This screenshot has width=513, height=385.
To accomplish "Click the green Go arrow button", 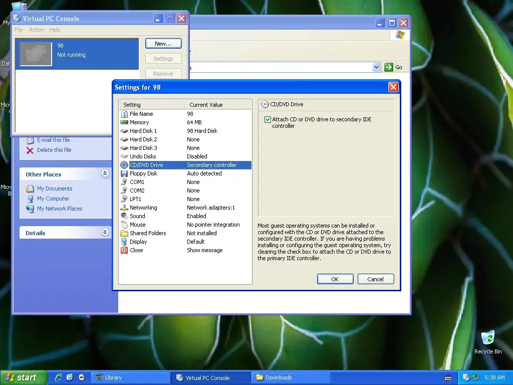I will pyautogui.click(x=388, y=67).
